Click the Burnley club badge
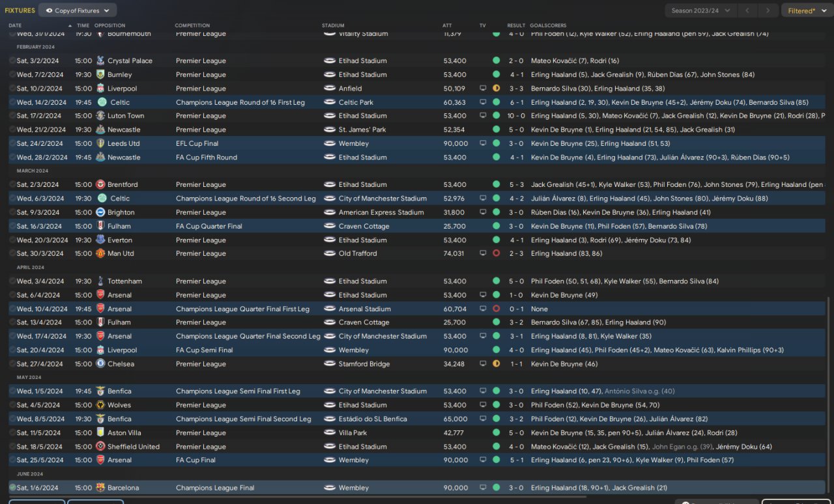This screenshot has width=834, height=504. 100,75
